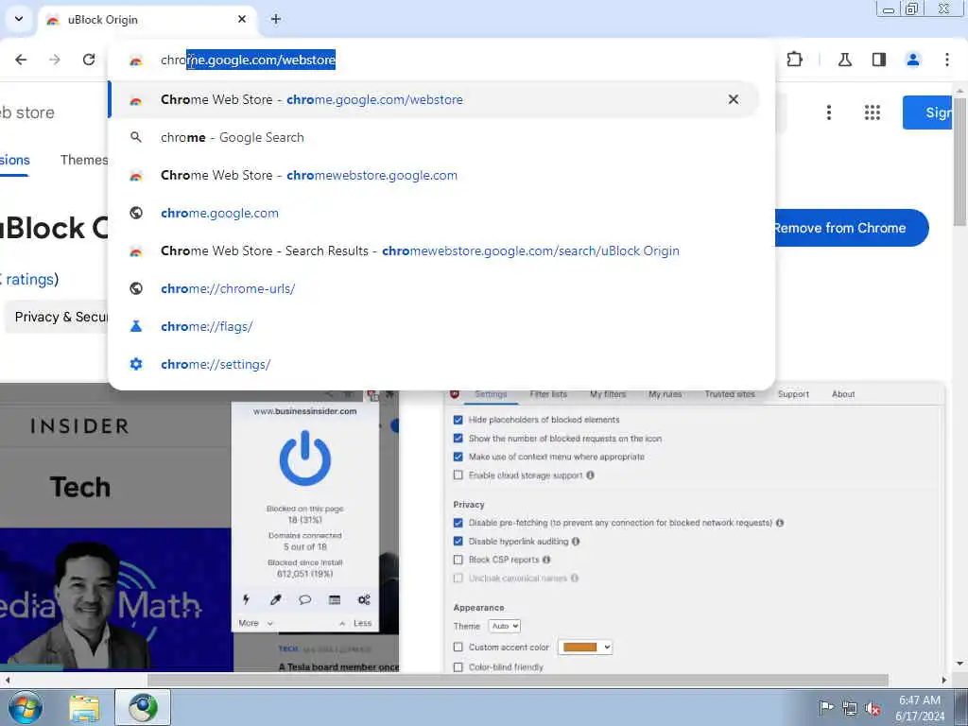Open Web Store three-dot options menu

(829, 112)
